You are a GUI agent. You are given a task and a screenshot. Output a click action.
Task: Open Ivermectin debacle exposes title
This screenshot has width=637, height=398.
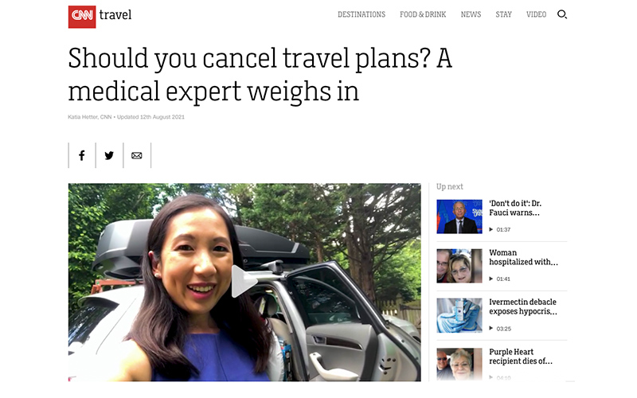pos(523,306)
